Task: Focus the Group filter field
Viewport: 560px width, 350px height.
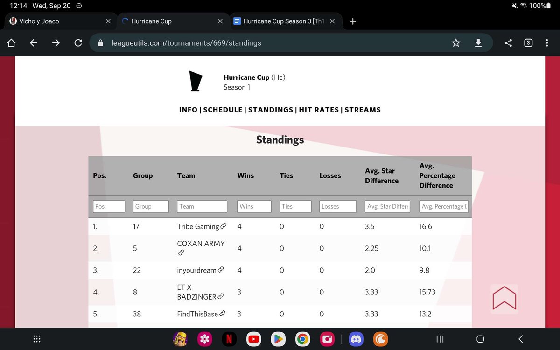Action: click(151, 206)
